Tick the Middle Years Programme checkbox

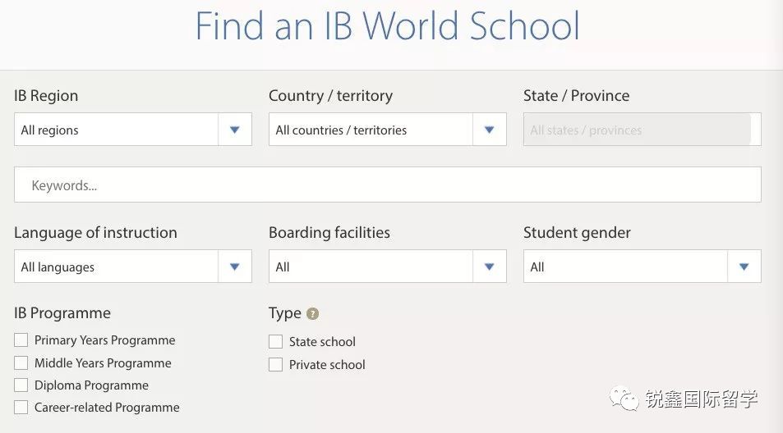[x=21, y=362]
